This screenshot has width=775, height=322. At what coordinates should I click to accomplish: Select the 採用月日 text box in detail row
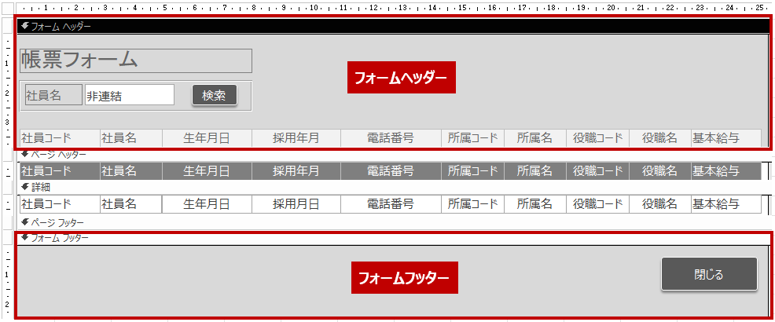point(296,204)
